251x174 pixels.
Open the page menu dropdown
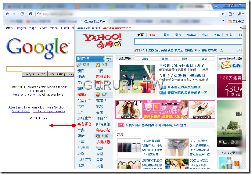(x=231, y=14)
